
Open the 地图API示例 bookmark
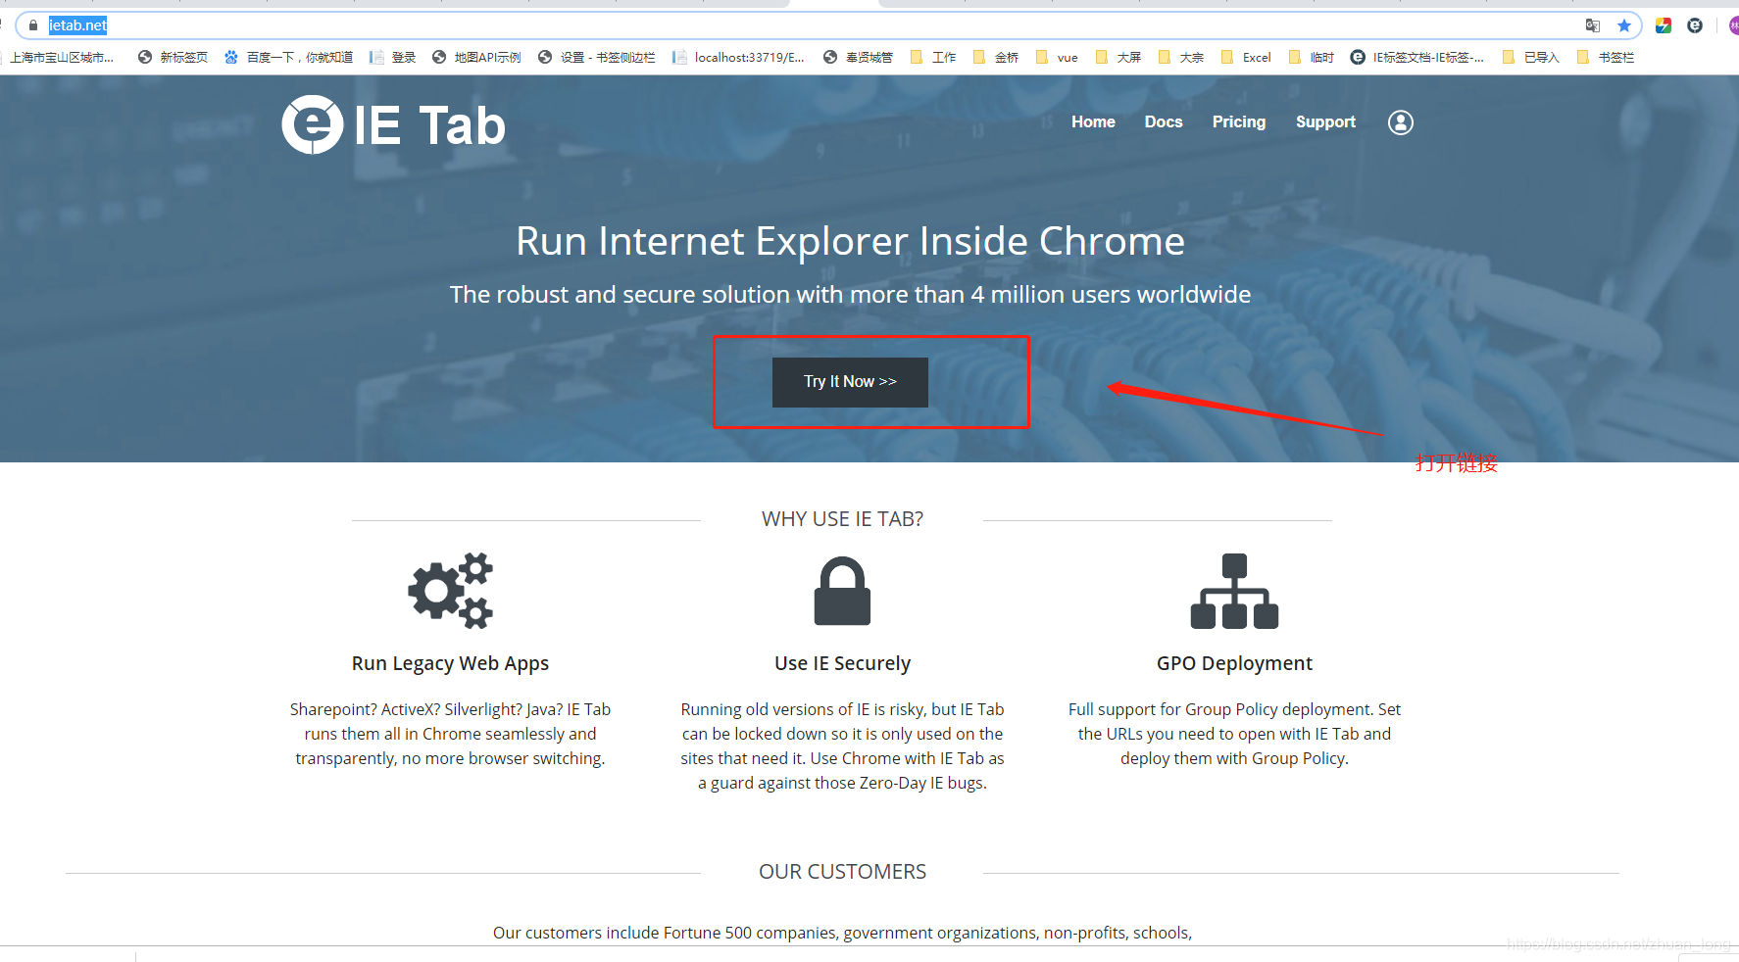coord(476,57)
